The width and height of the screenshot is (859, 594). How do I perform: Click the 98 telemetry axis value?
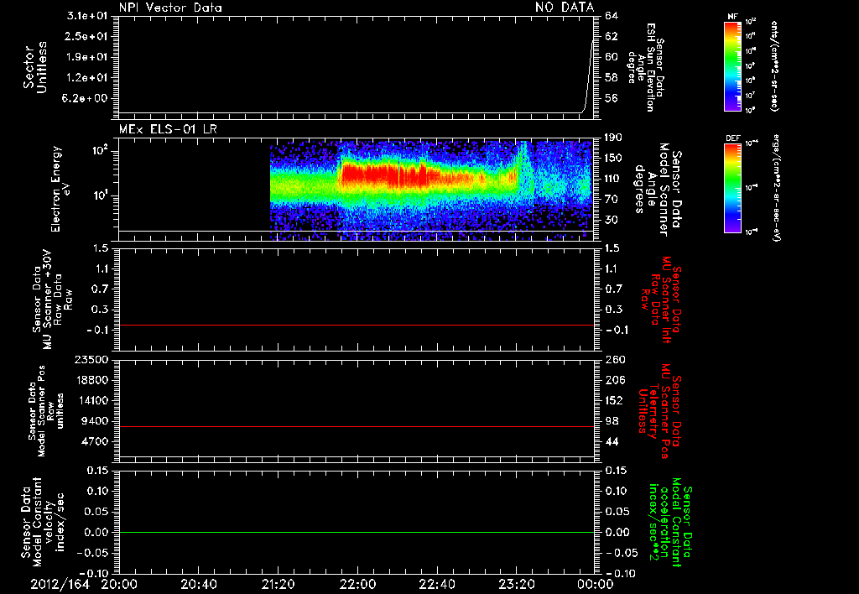(x=612, y=421)
